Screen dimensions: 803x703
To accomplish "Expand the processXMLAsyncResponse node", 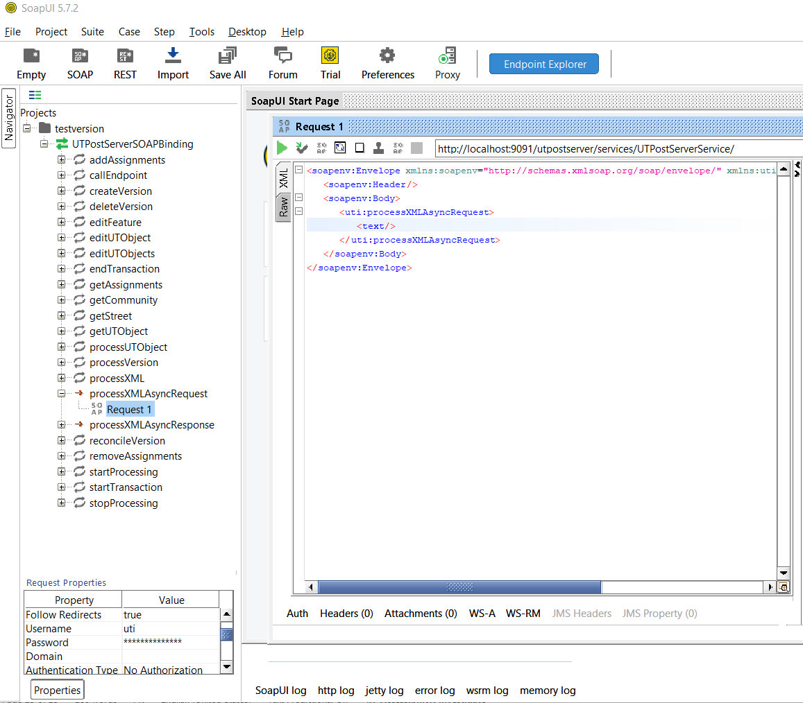I will click(x=62, y=425).
